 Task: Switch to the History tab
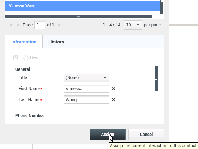coord(56,42)
